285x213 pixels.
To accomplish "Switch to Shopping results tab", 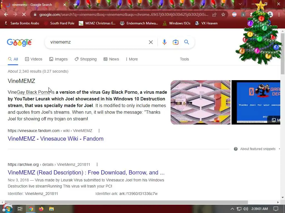I will pos(85,59).
